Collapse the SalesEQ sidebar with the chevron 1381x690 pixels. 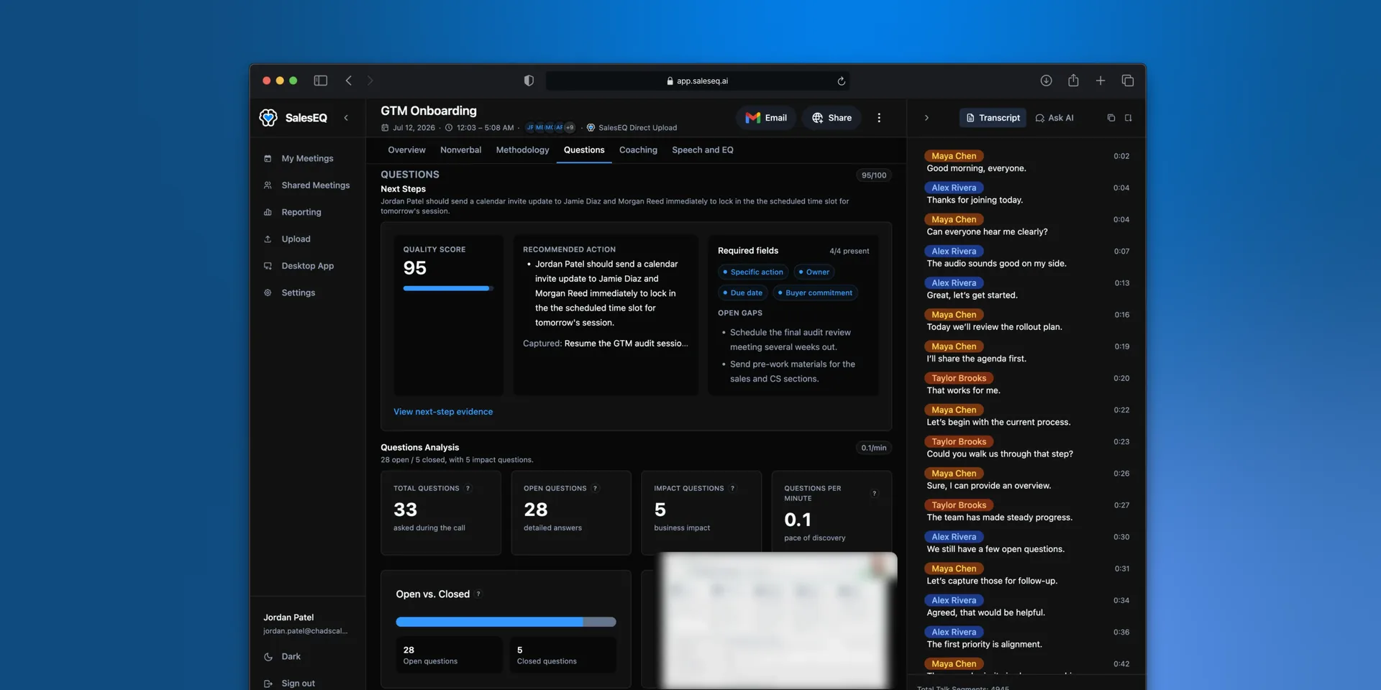[346, 118]
